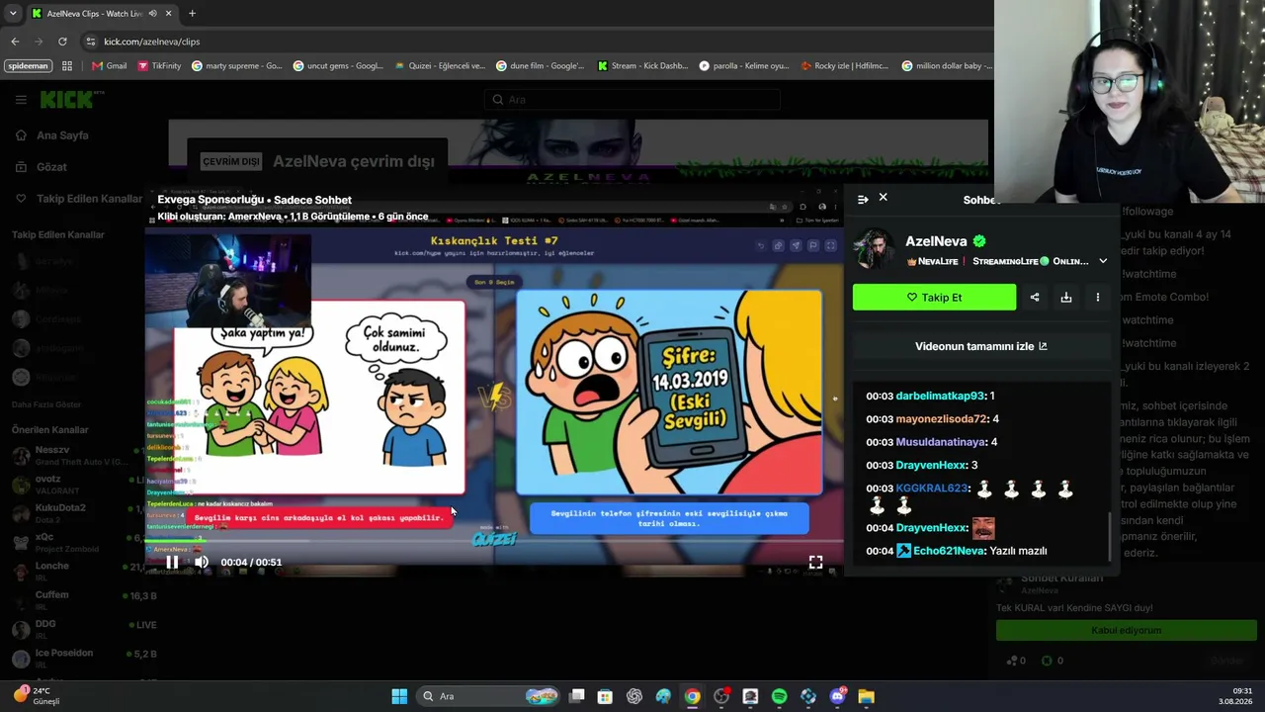Open Videonun tamamını izle link

point(981,346)
